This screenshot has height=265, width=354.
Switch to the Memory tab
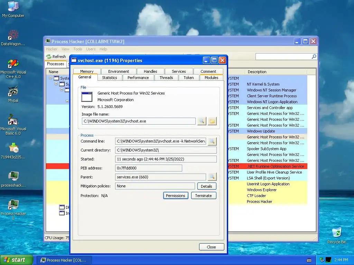tap(87, 71)
